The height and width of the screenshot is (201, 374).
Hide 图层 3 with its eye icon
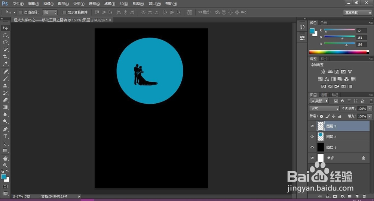tap(312, 126)
